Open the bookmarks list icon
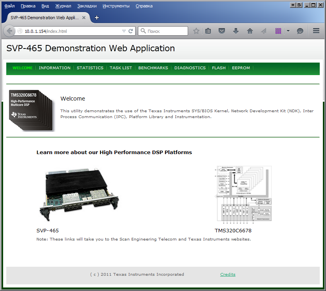The width and height of the screenshot is (326, 291). click(208, 31)
